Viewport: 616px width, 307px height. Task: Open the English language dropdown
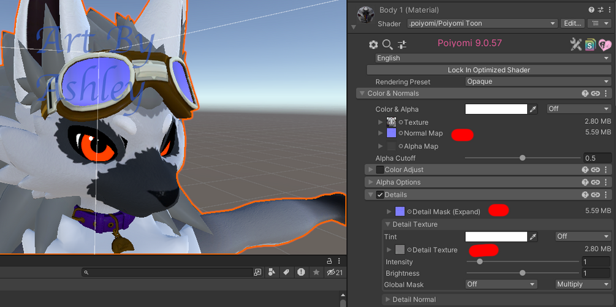[x=493, y=58]
